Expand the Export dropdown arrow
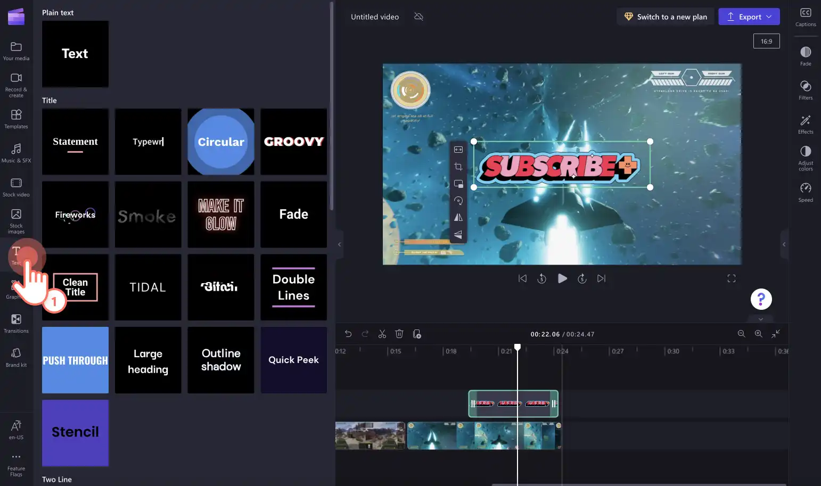Image resolution: width=821 pixels, height=486 pixels. [x=769, y=17]
